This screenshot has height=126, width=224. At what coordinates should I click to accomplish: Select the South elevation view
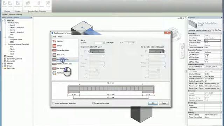pos(13,51)
